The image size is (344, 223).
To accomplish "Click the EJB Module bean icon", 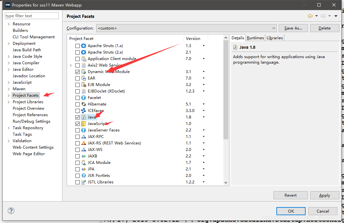I will tap(84, 85).
